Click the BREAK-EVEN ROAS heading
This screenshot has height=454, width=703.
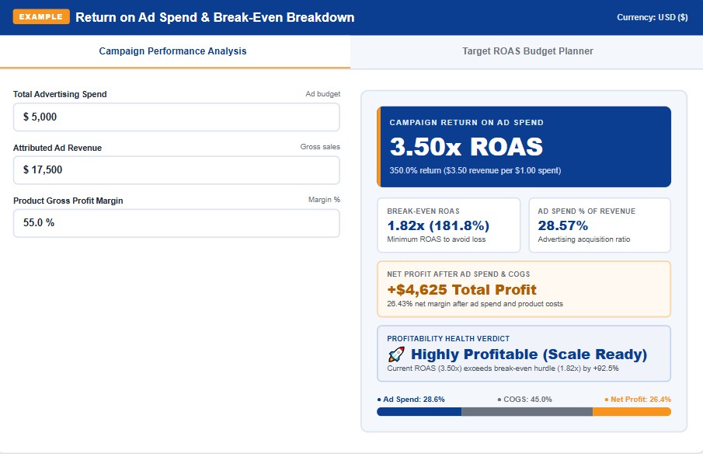(x=423, y=211)
